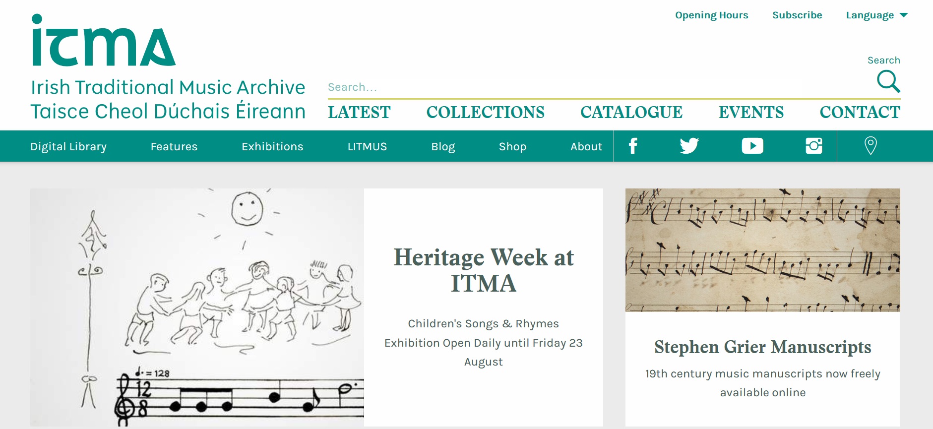Viewport: 933px width, 429px height.
Task: Expand the Language dropdown menu
Action: point(876,15)
